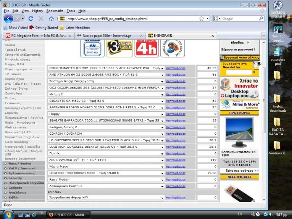The height and width of the screenshot is (219, 292).
Task: Click the TUV CERT ISO 9001 badge
Action: pyautogui.click(x=92, y=48)
